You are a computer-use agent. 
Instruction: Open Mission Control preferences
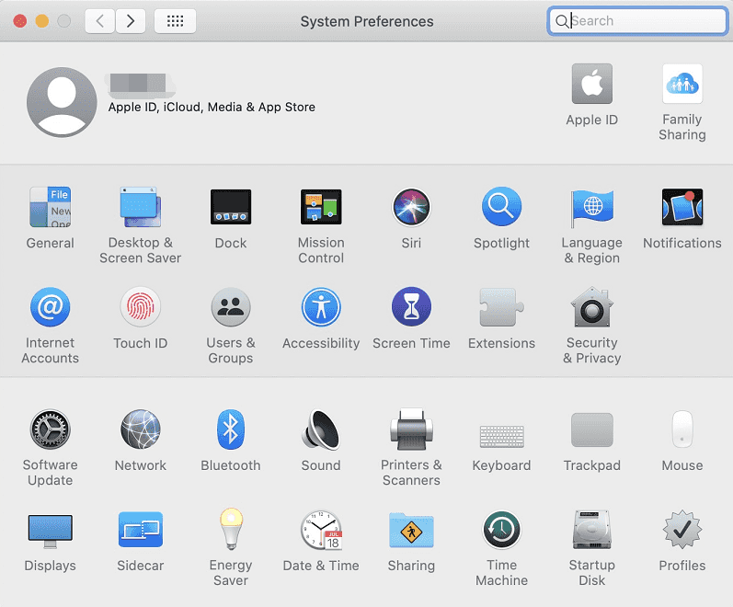click(320, 208)
